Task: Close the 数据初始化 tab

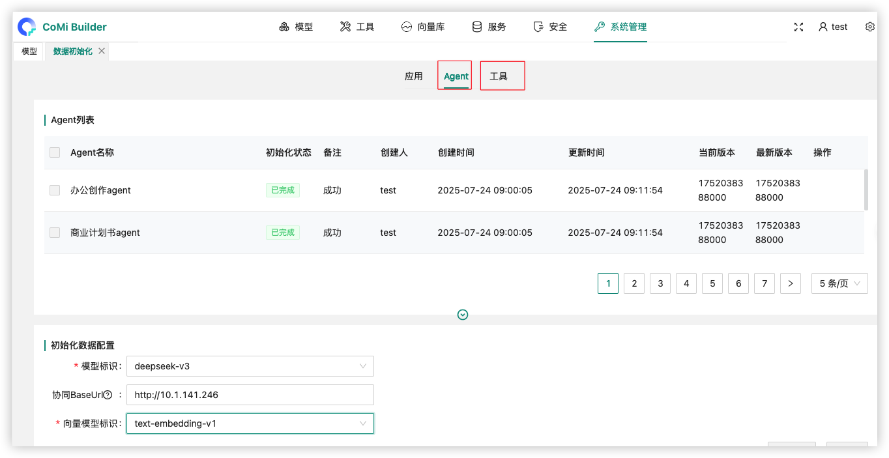Action: click(x=102, y=51)
